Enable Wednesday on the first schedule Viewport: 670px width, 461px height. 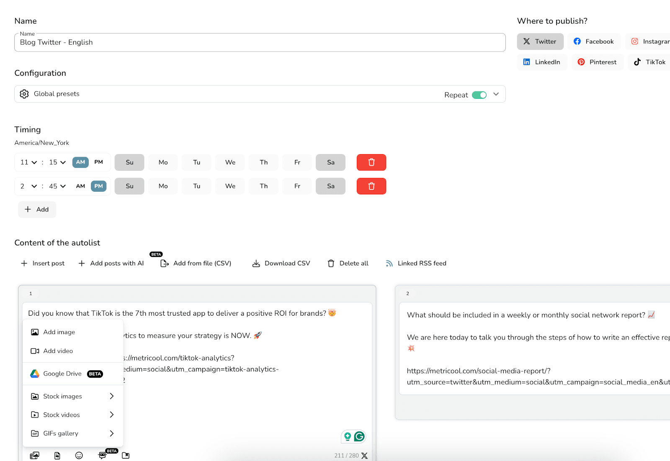[229, 162]
